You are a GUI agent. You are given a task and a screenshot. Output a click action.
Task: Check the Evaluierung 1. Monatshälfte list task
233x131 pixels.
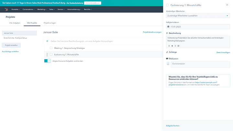51,54
